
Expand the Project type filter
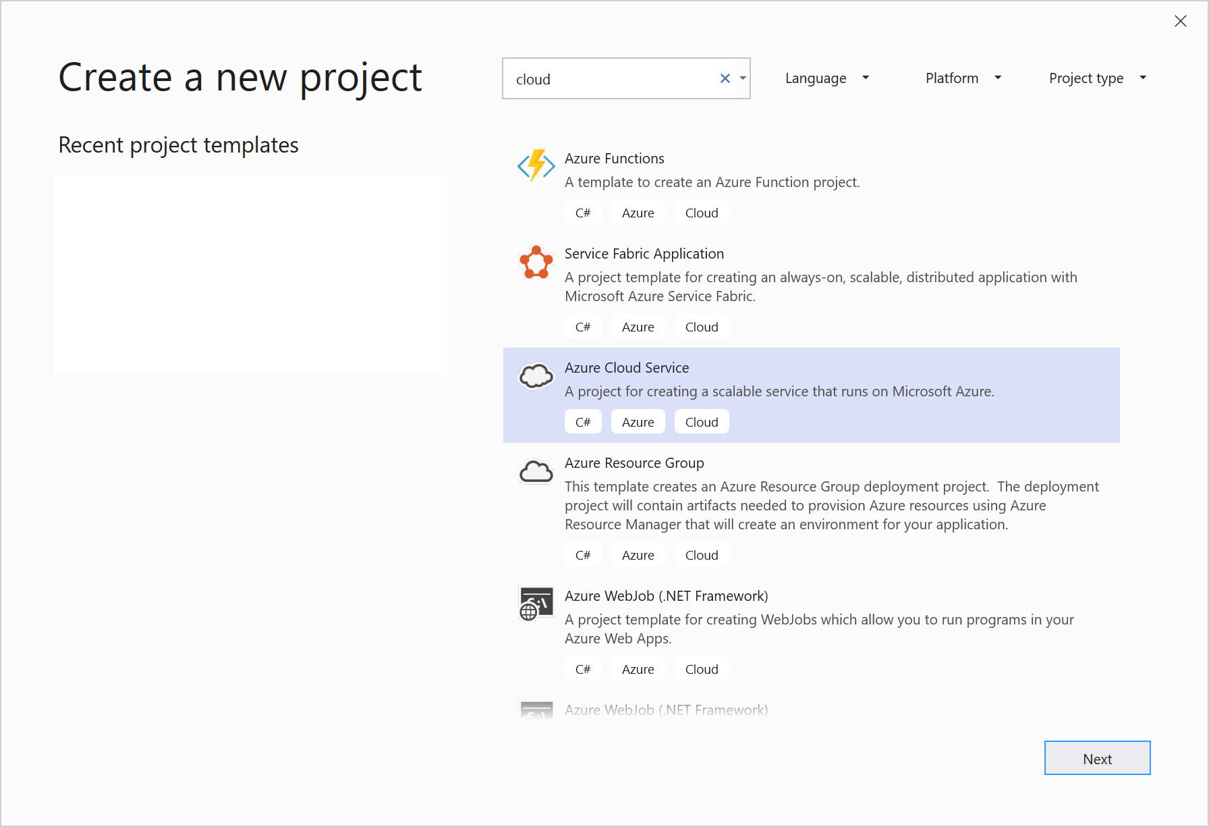tap(1096, 78)
